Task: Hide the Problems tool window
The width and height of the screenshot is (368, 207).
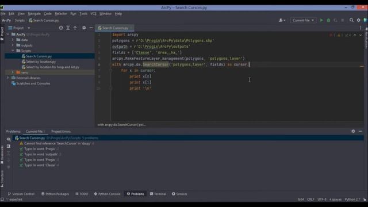Action: (x=361, y=132)
